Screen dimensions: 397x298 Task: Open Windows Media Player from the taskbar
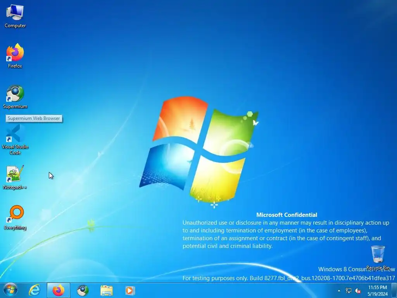(x=130, y=290)
